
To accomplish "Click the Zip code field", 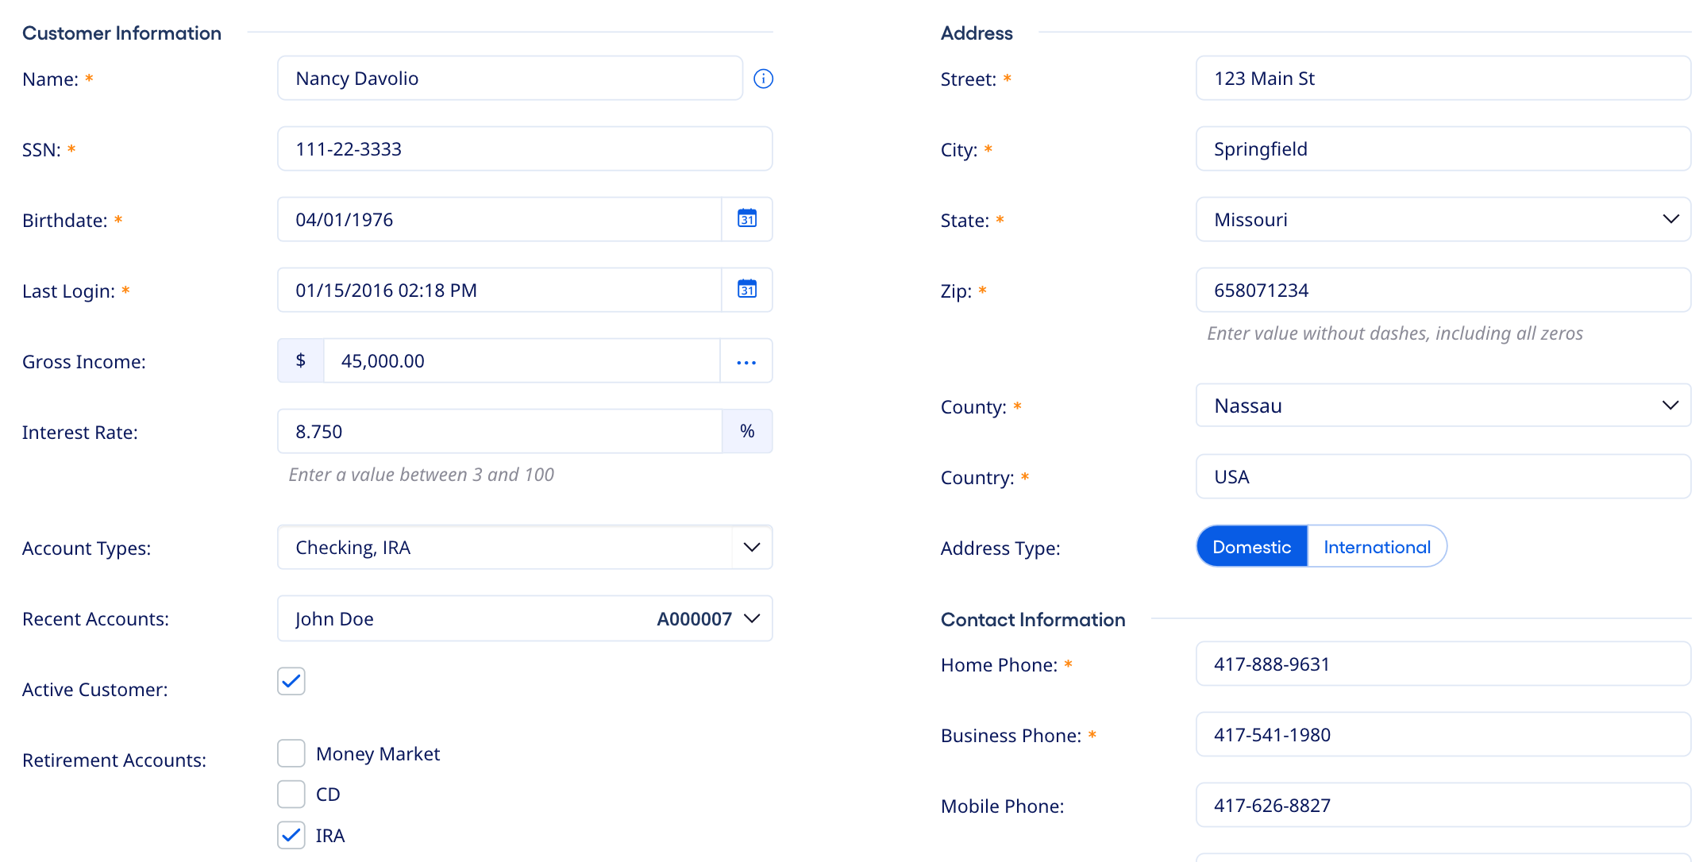I will click(x=1443, y=290).
